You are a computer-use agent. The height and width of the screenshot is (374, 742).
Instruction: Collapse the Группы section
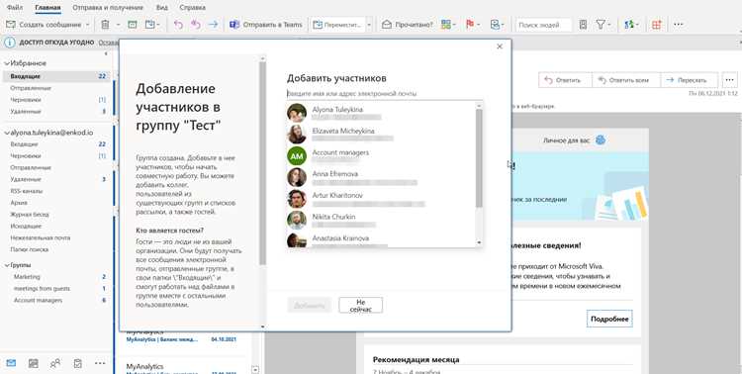coord(7,265)
